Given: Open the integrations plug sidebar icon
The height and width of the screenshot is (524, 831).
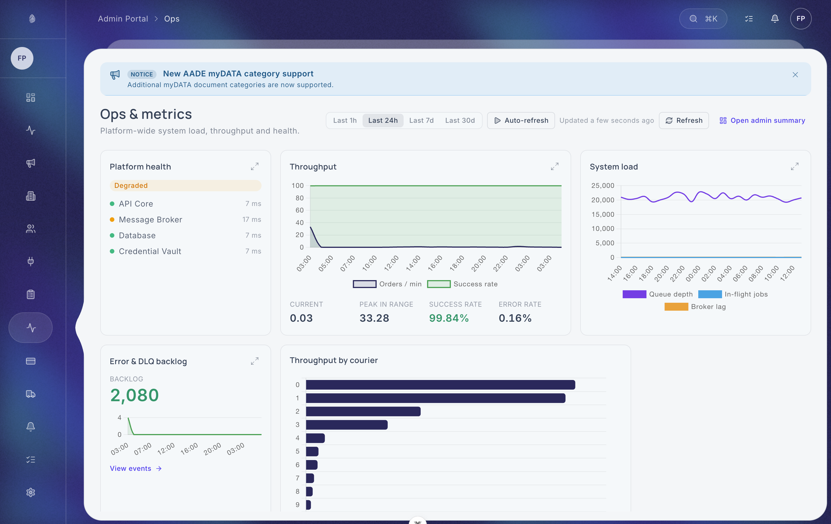Looking at the screenshot, I should click(x=31, y=261).
